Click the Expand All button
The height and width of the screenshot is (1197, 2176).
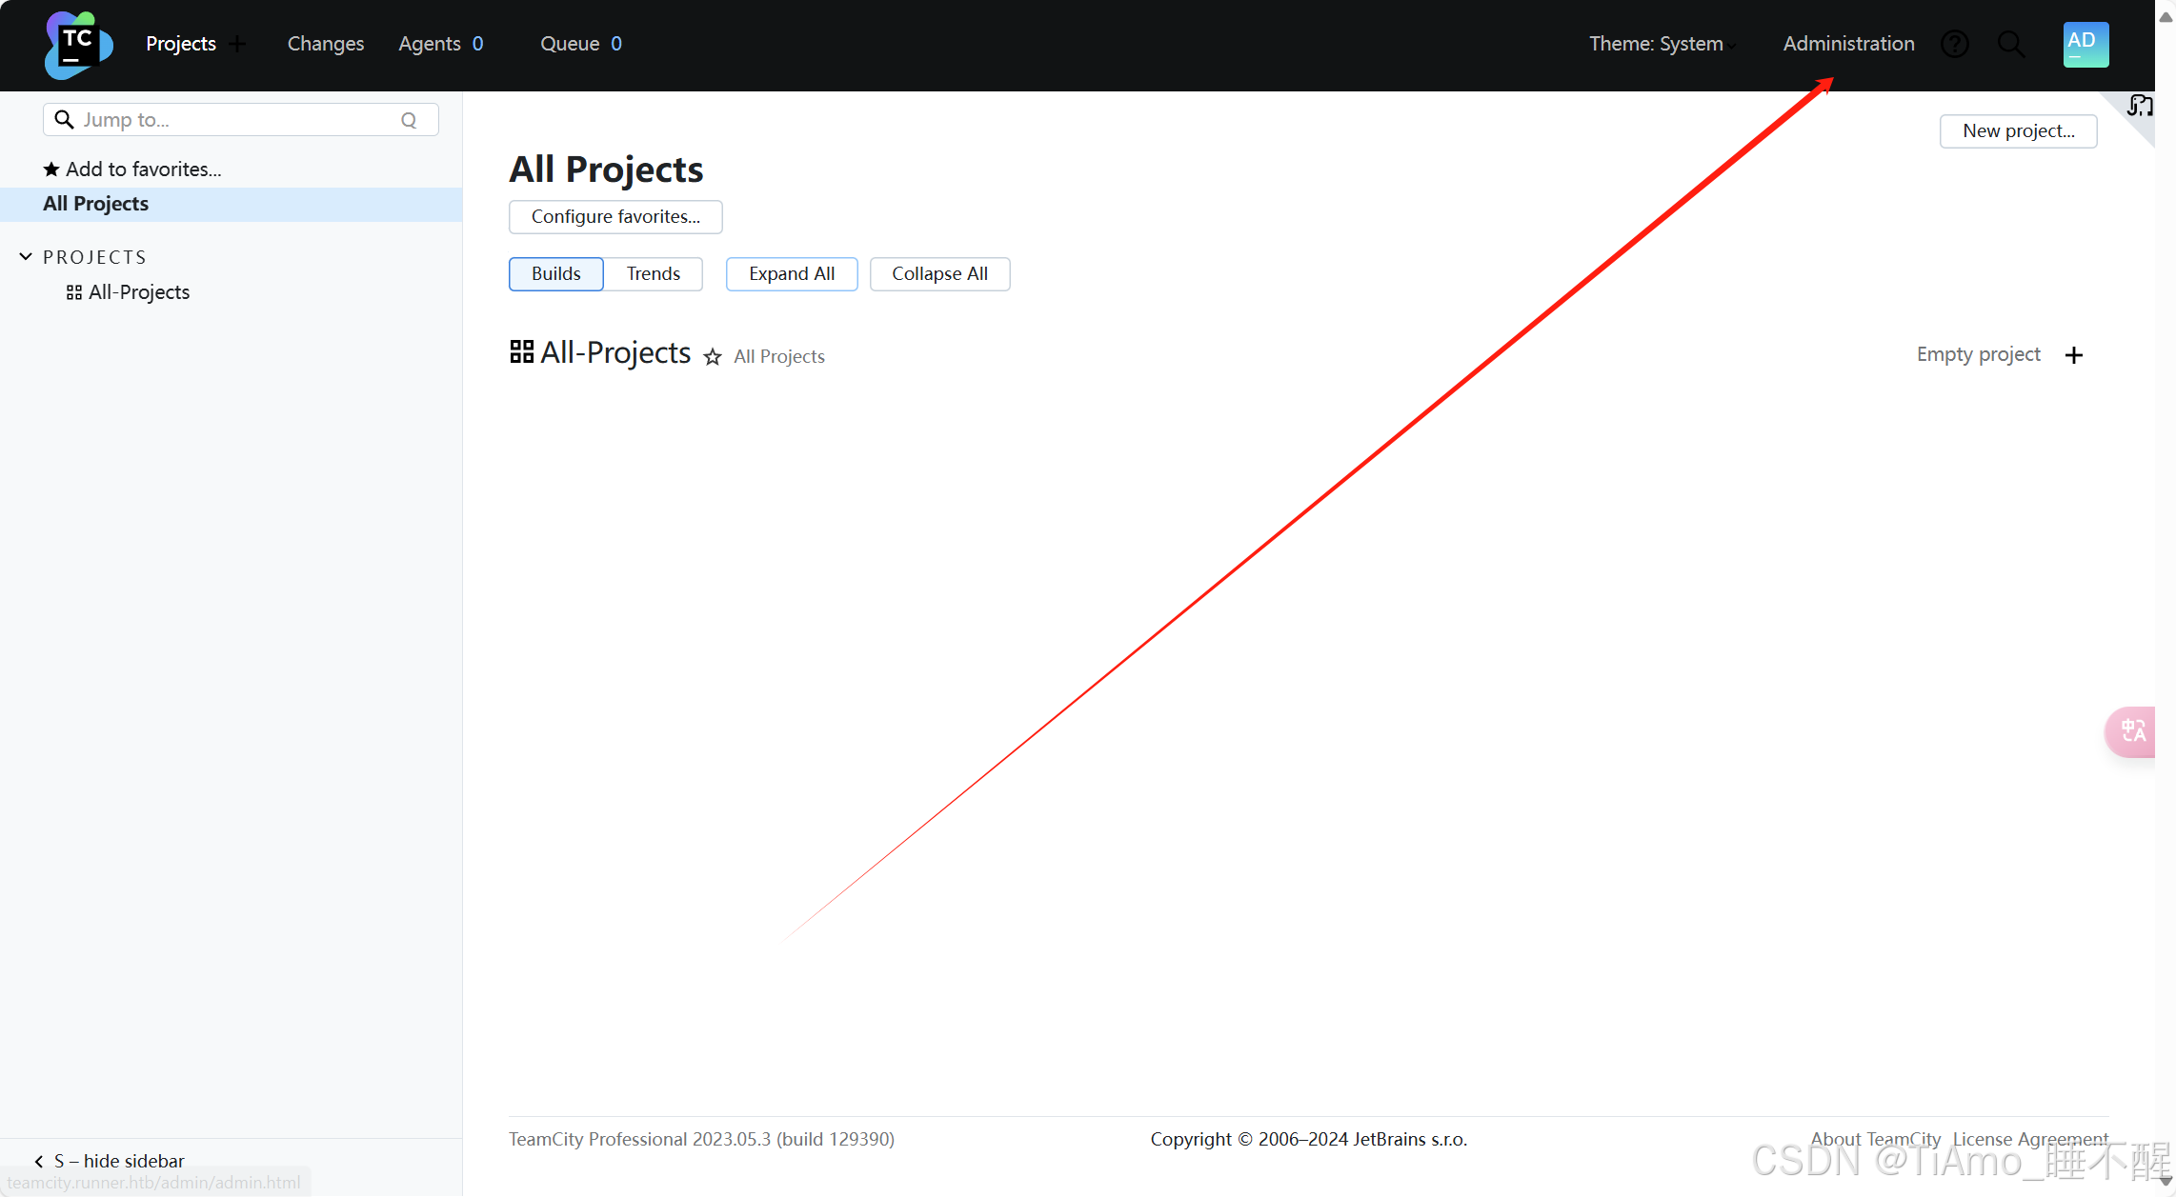792,274
